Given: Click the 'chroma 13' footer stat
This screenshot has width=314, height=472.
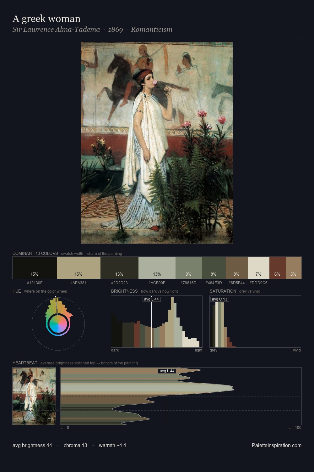Looking at the screenshot, I should 75,446.
